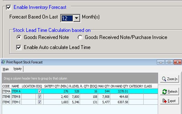Image resolution: width=182 pixels, height=114 pixels.
Task: Select the ITEMA code cell
Action: (7, 91)
